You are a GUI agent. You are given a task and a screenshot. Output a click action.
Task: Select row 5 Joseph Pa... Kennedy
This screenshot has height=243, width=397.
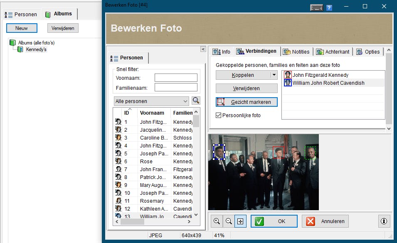153,153
